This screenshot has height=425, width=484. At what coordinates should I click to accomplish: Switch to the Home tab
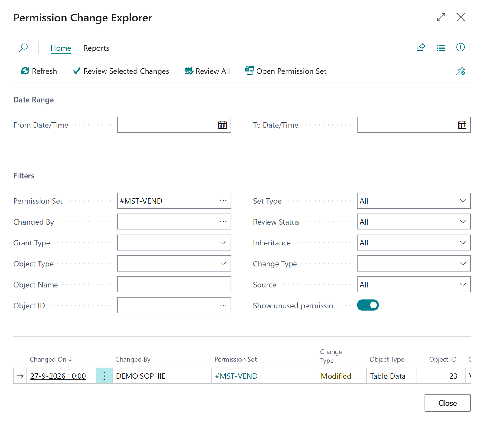pyautogui.click(x=61, y=48)
